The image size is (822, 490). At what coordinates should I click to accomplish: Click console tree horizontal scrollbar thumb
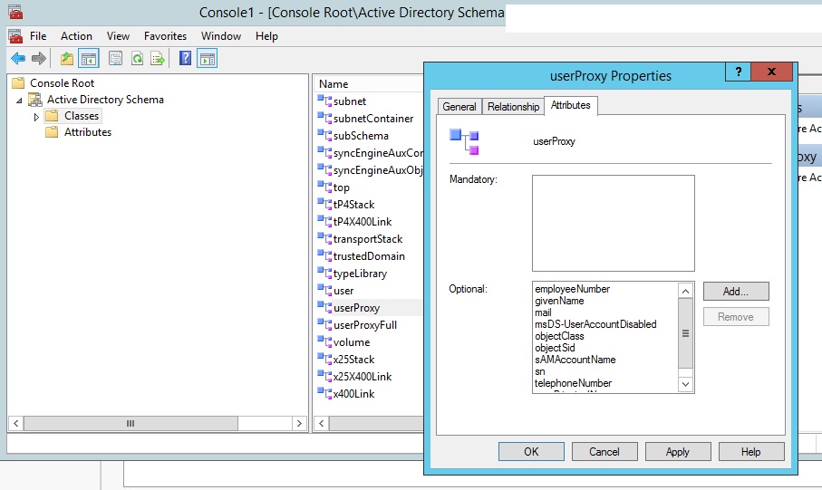click(x=131, y=423)
